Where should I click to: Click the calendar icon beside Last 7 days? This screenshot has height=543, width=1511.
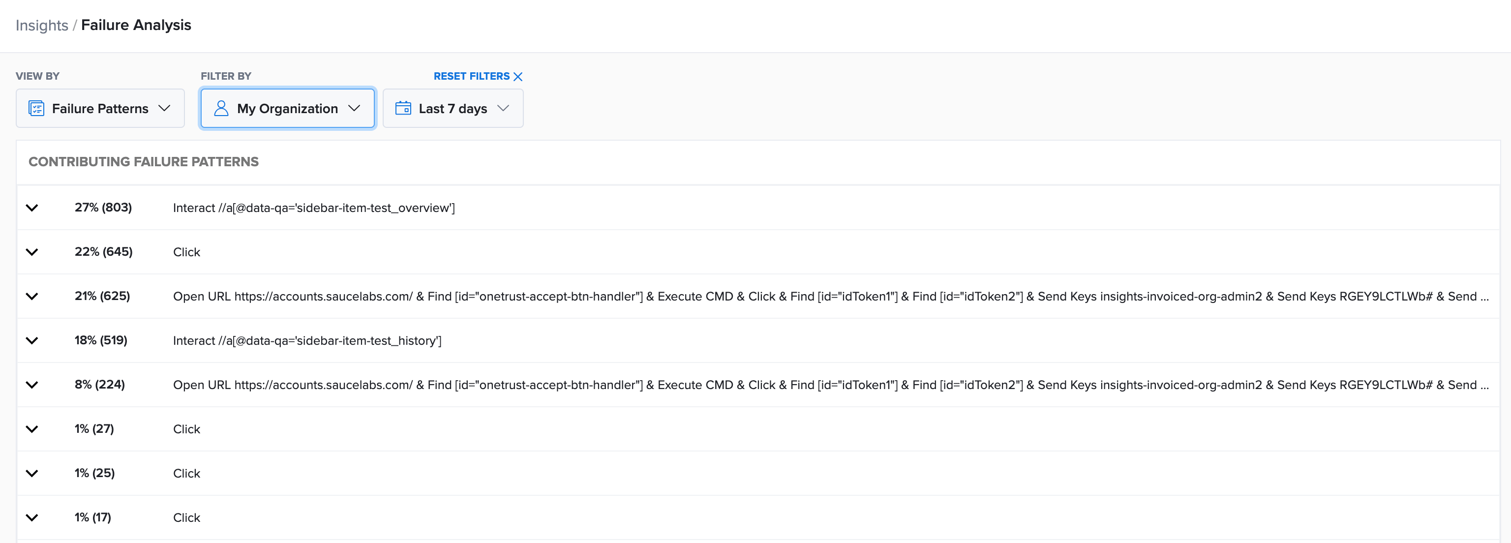[x=403, y=109]
